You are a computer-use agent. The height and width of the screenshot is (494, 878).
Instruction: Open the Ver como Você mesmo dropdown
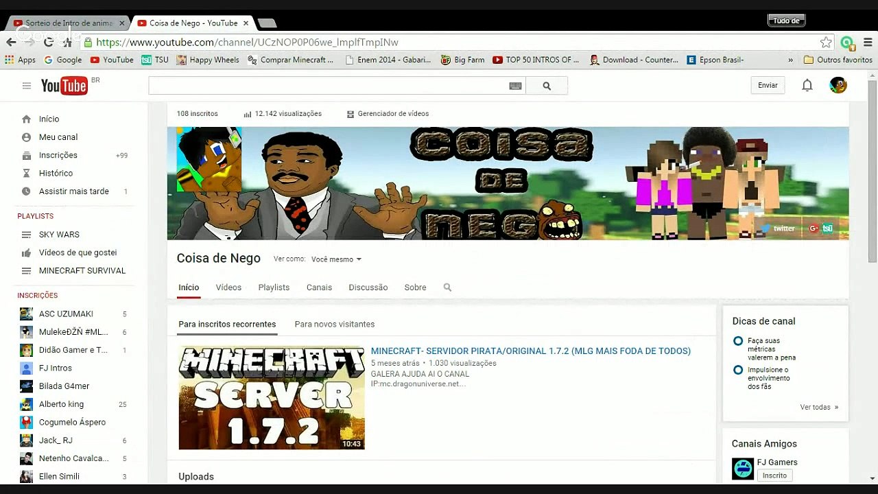pyautogui.click(x=336, y=259)
